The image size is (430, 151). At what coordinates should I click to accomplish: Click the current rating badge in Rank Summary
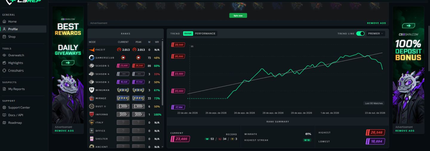pos(180,139)
